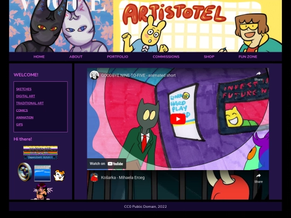
Task: Click the non-binary flag pixel badge
Action: [x=40, y=148]
